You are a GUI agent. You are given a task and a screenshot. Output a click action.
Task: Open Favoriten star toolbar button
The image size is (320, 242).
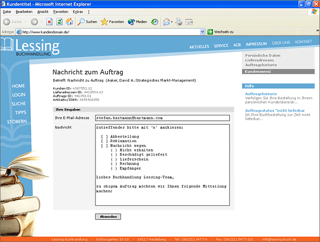click(x=112, y=22)
